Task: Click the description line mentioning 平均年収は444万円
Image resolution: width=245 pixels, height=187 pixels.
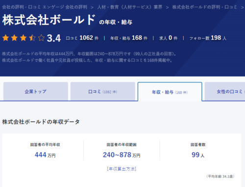Action: pyautogui.click(x=89, y=54)
